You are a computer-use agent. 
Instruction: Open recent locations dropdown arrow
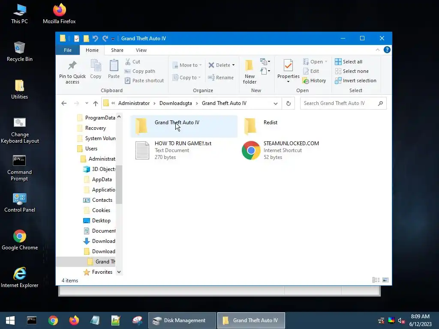coord(87,103)
